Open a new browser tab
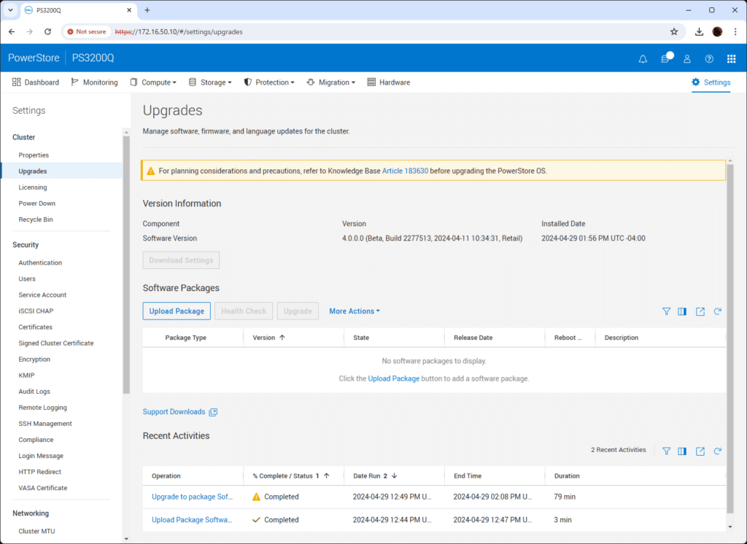Screen dimensions: 747x544 coord(147,10)
